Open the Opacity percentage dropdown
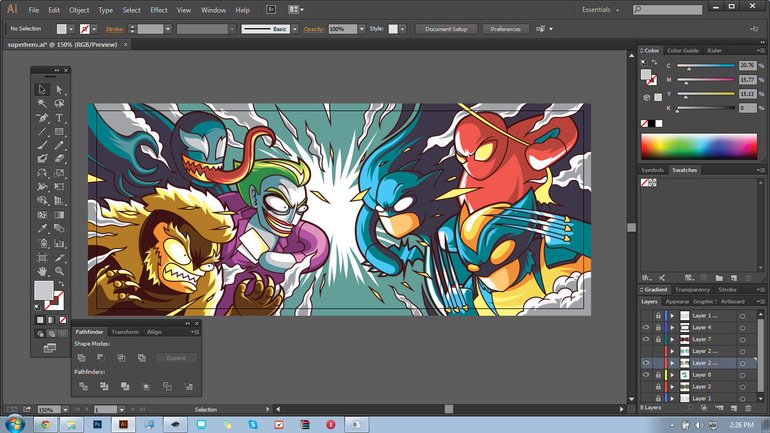Screen dimensions: 770x433 [x=362, y=29]
